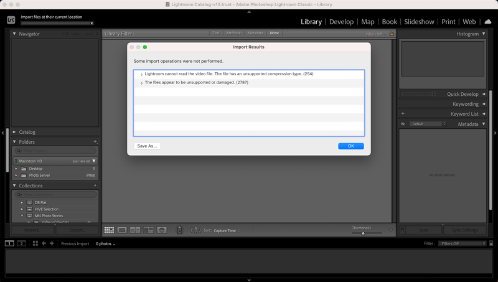Open 0 photos source dropdown
Image resolution: width=498 pixels, height=282 pixels.
coord(105,244)
